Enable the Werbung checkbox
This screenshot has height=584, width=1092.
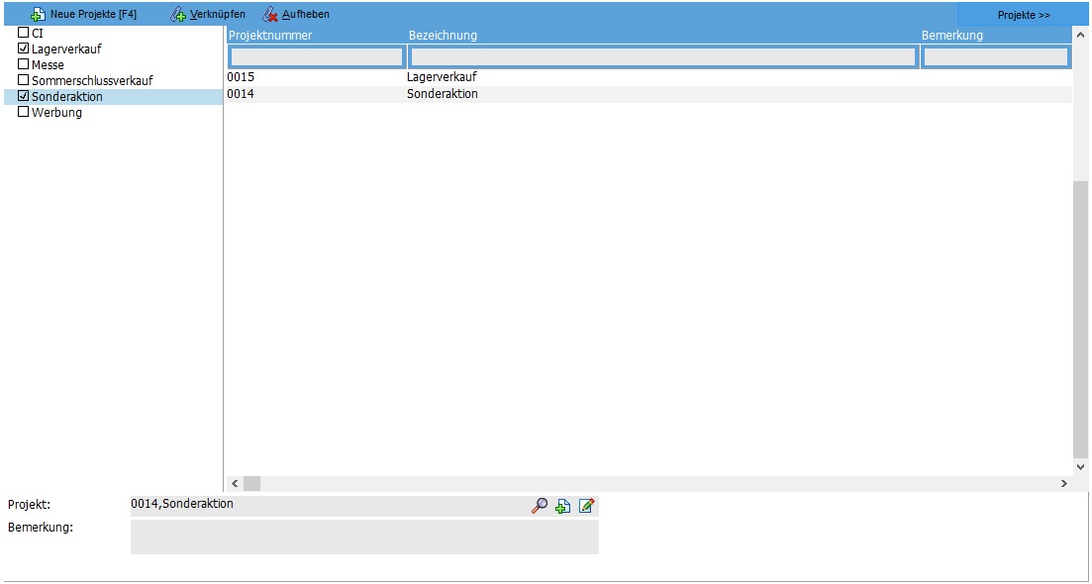(23, 112)
